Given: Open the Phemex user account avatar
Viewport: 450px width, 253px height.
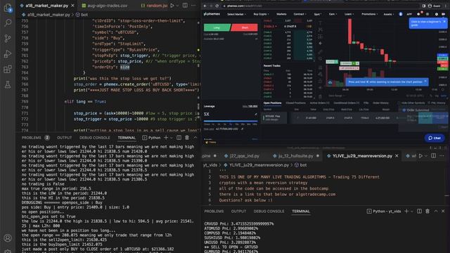Looking at the screenshot, I should 401,14.
